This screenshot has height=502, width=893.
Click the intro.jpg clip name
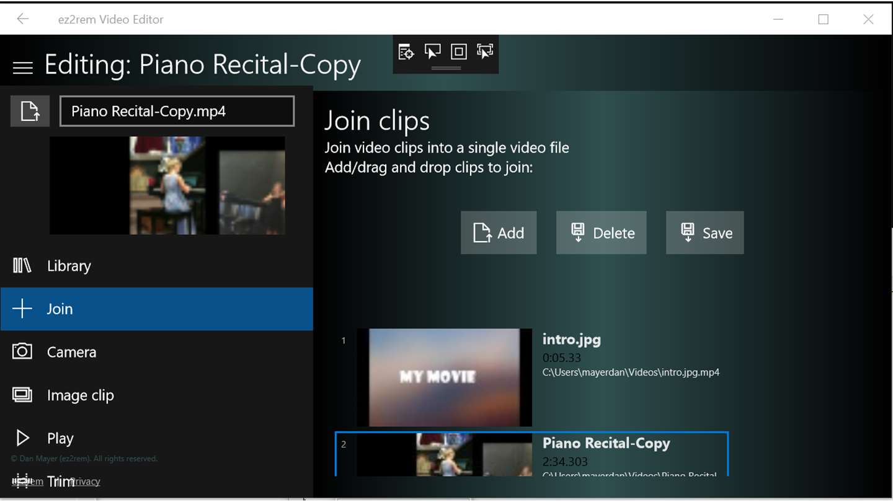(x=572, y=340)
